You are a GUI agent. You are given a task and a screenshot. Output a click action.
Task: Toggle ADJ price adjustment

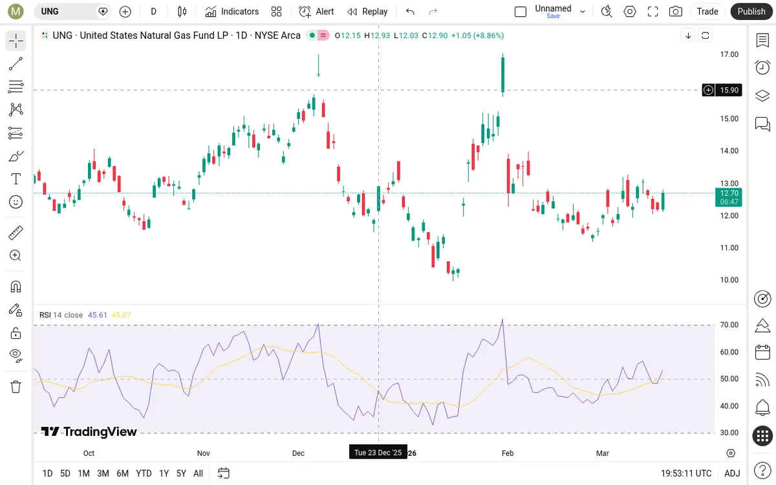click(732, 473)
